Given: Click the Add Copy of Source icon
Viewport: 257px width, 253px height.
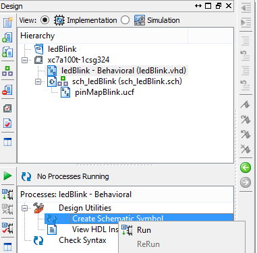Looking at the screenshot, I should coord(7,52).
